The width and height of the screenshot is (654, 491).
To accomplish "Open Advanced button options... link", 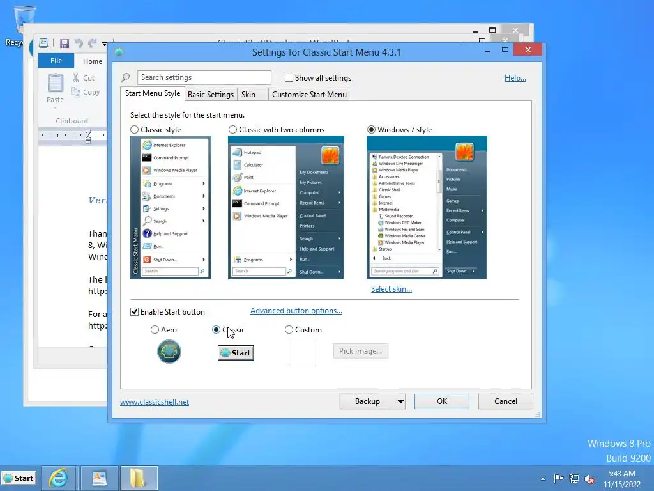I will [x=296, y=311].
